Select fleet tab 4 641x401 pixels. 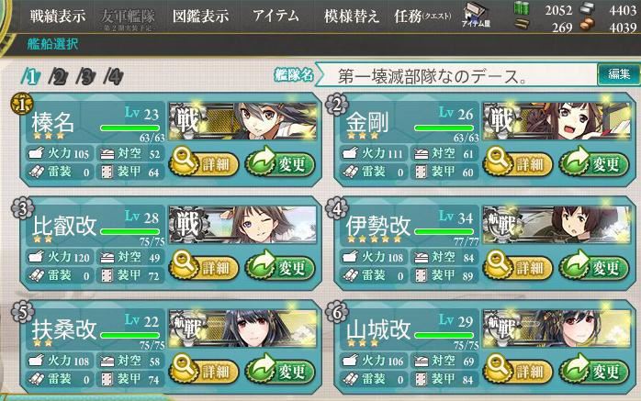tap(114, 76)
